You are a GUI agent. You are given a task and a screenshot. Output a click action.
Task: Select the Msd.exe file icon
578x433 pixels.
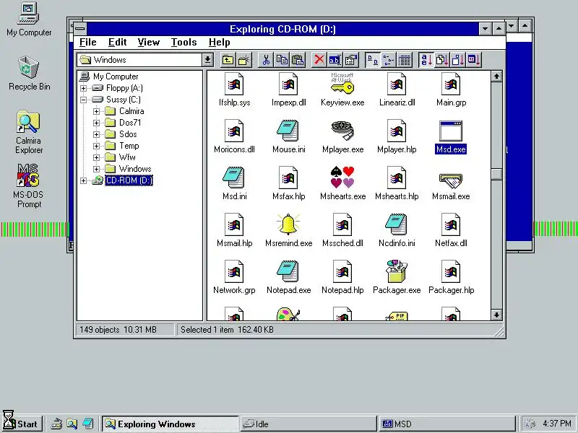pos(451,136)
